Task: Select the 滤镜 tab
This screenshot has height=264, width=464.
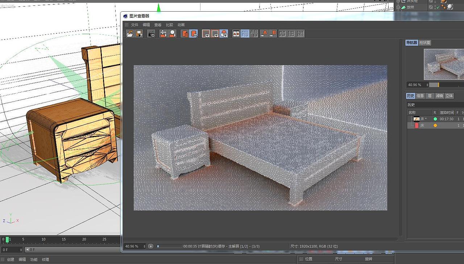Action: pos(439,96)
